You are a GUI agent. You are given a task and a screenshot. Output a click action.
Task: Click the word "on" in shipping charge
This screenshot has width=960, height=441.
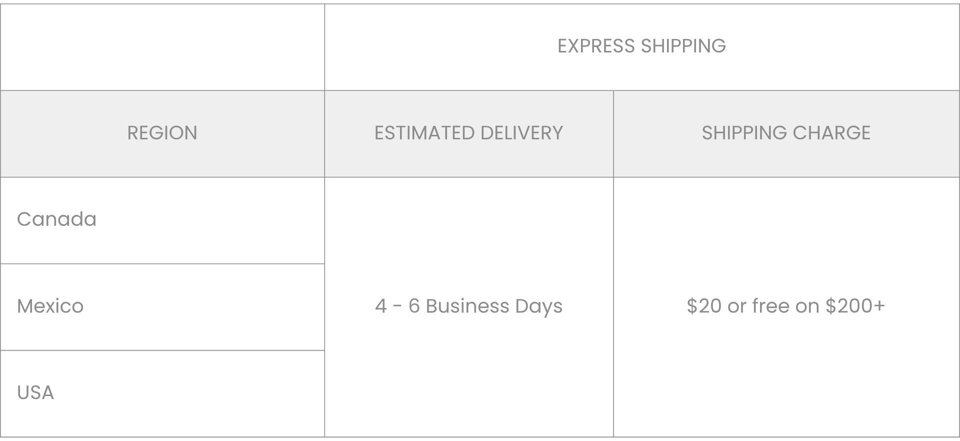point(807,306)
